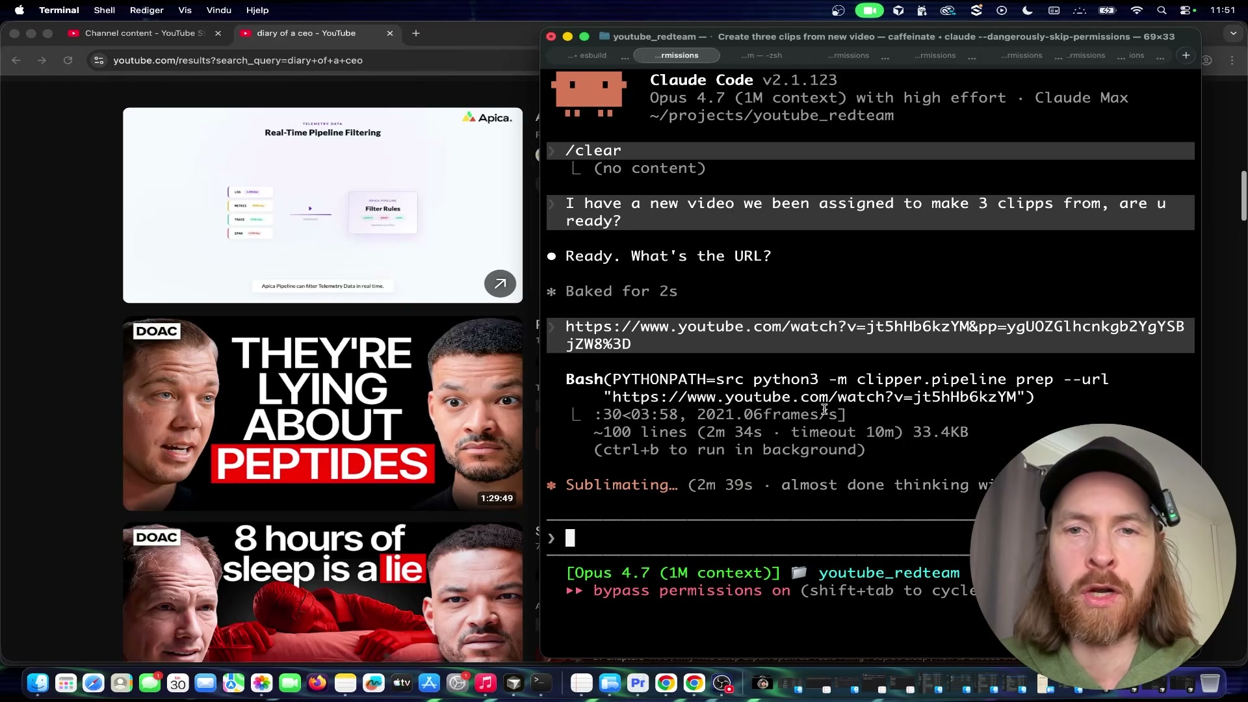
Task: Open the Hjelp menu
Action: point(257,10)
